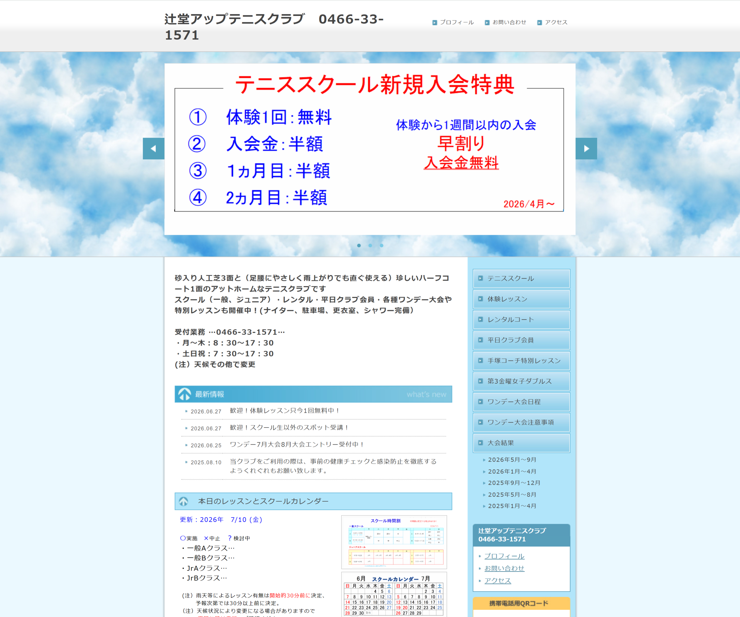Click the JrBクラス… line

click(x=204, y=578)
